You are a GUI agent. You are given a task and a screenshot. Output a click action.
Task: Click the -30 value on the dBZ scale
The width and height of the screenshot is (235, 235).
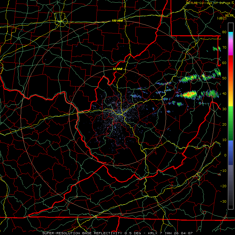click(x=223, y=201)
